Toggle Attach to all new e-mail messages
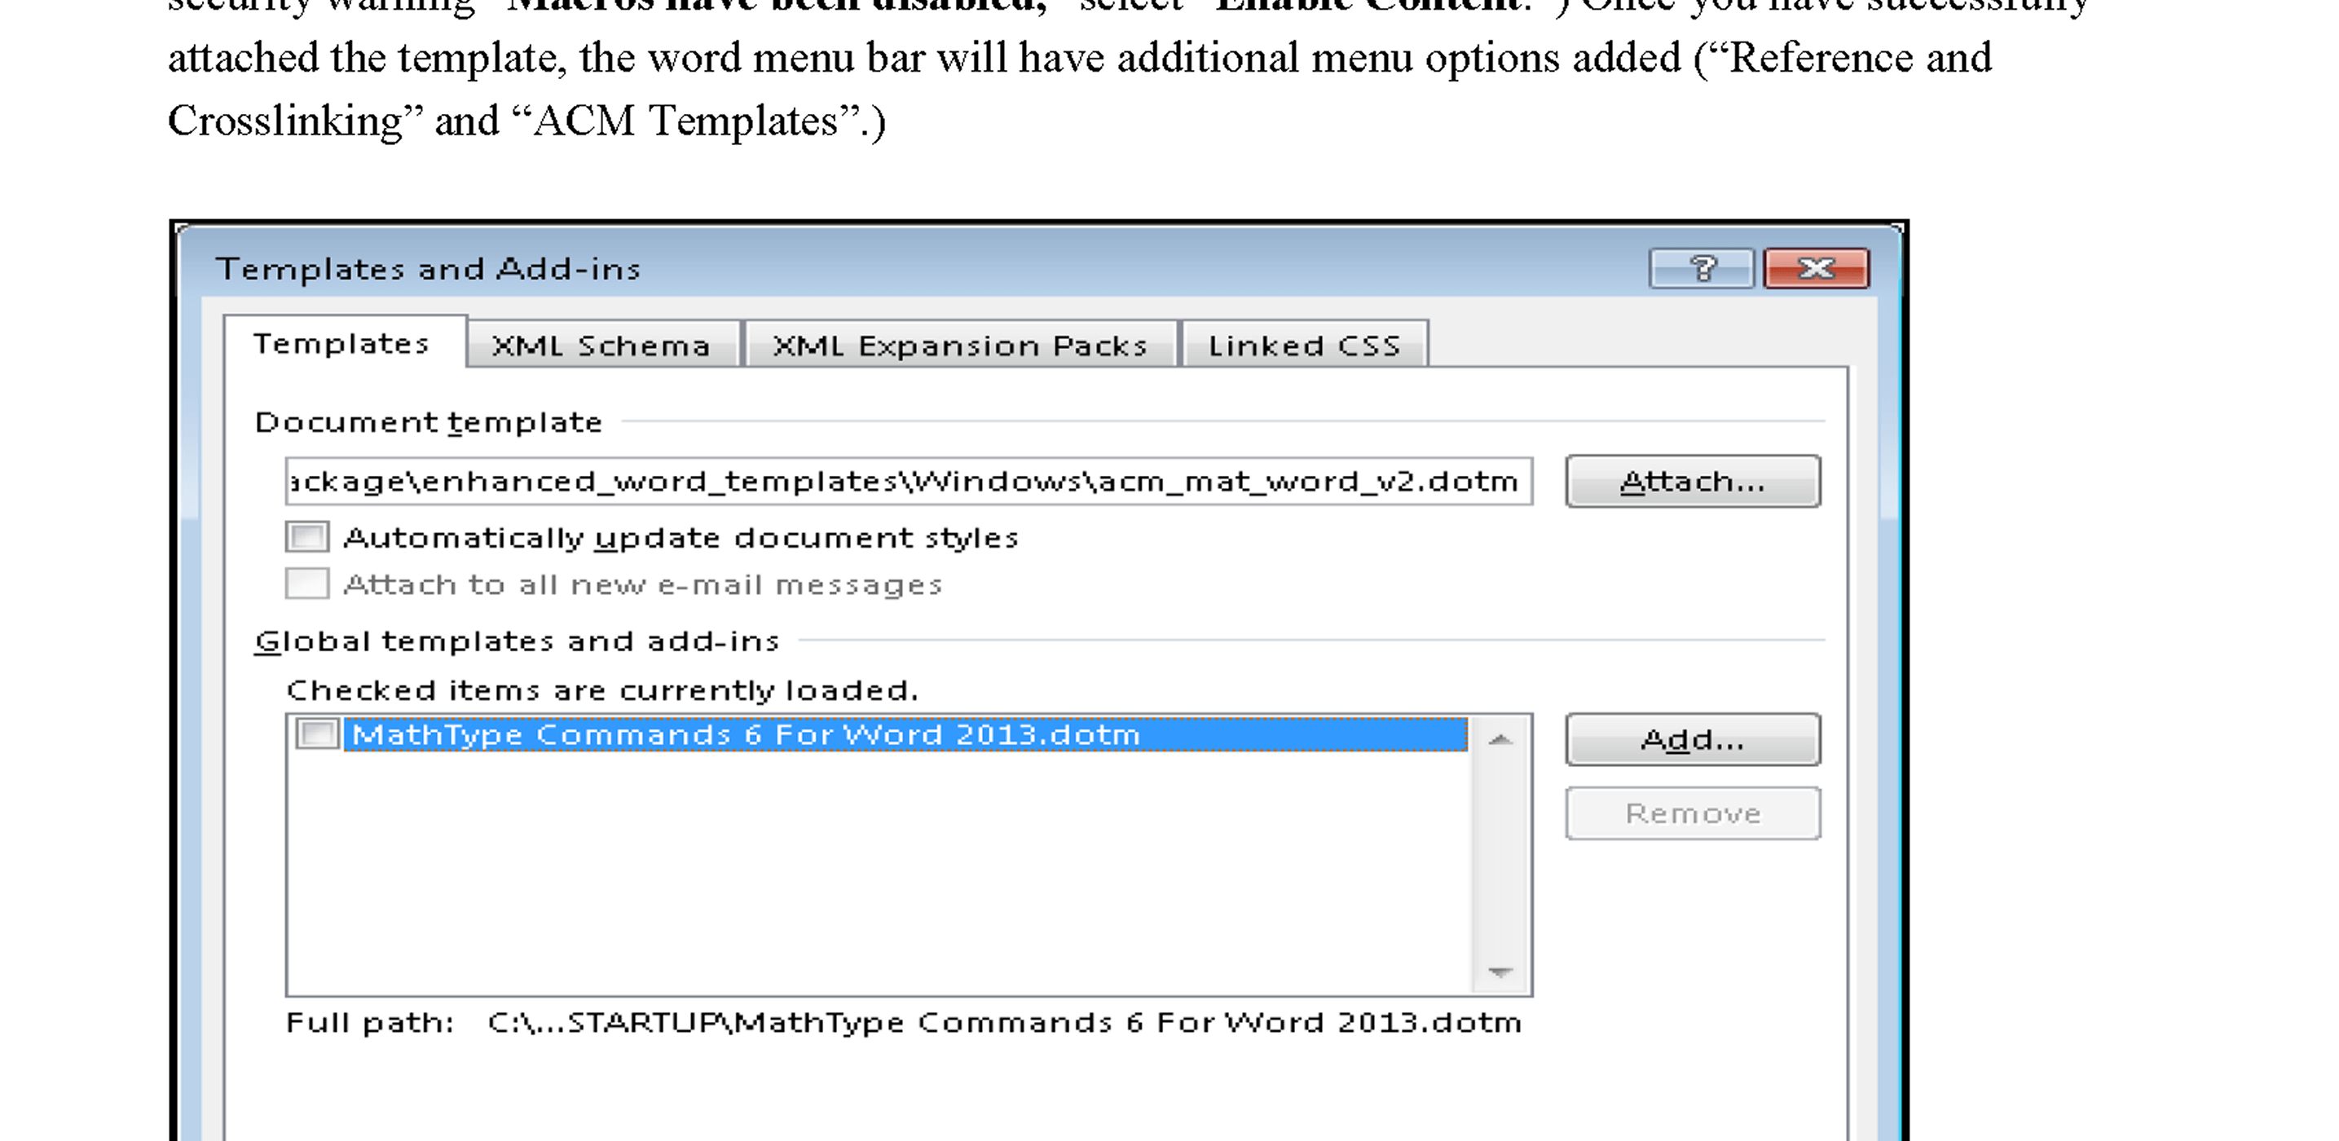This screenshot has width=2339, height=1141. [307, 584]
